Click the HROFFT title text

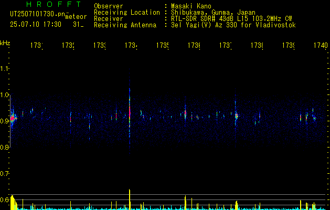click(x=54, y=4)
